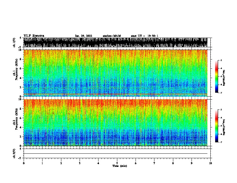Click the ch.1 color scale bar
This screenshot has height=183, width=237.
click(x=217, y=77)
